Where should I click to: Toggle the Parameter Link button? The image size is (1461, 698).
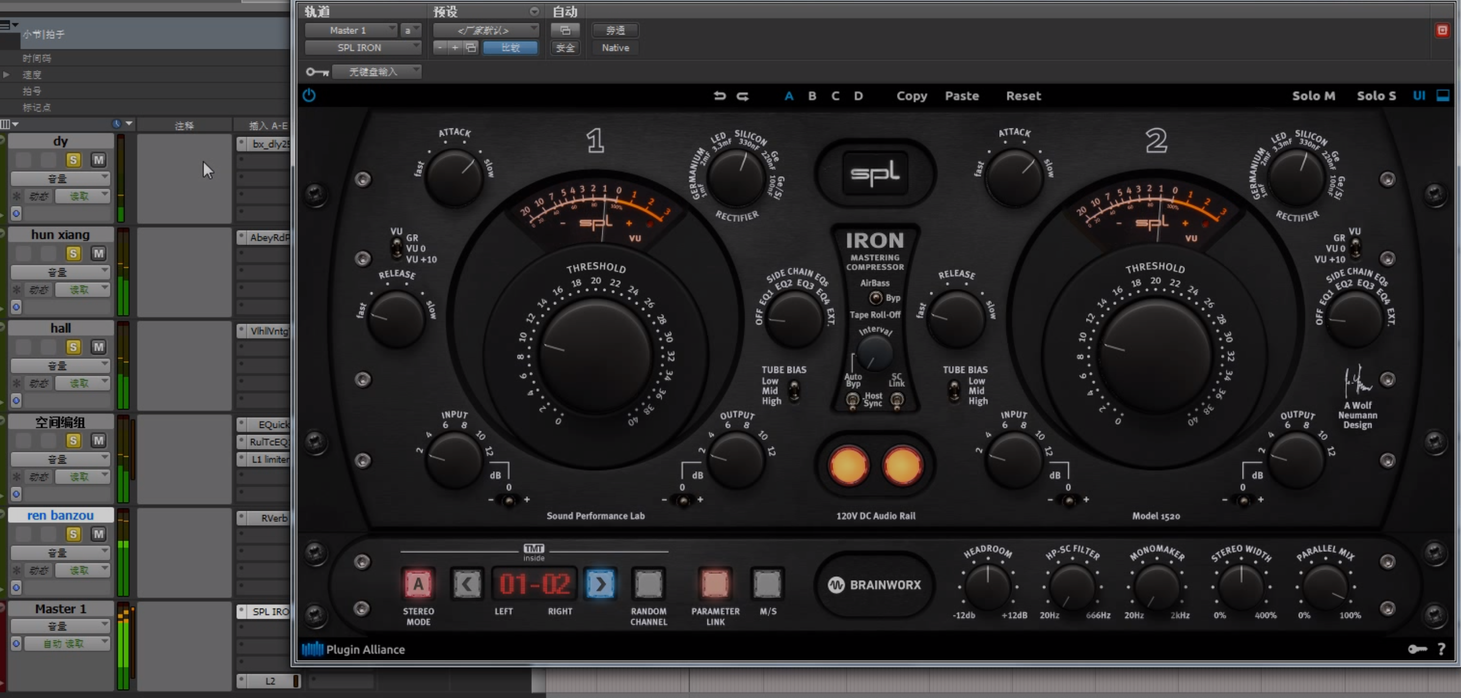click(x=715, y=584)
